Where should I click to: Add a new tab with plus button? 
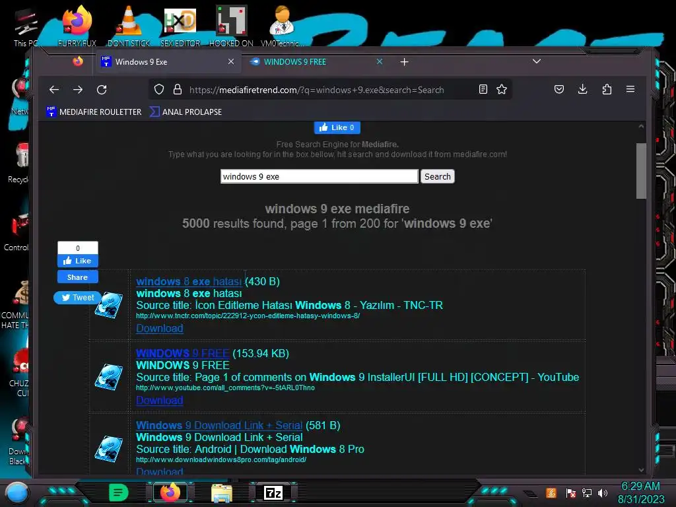coord(404,62)
